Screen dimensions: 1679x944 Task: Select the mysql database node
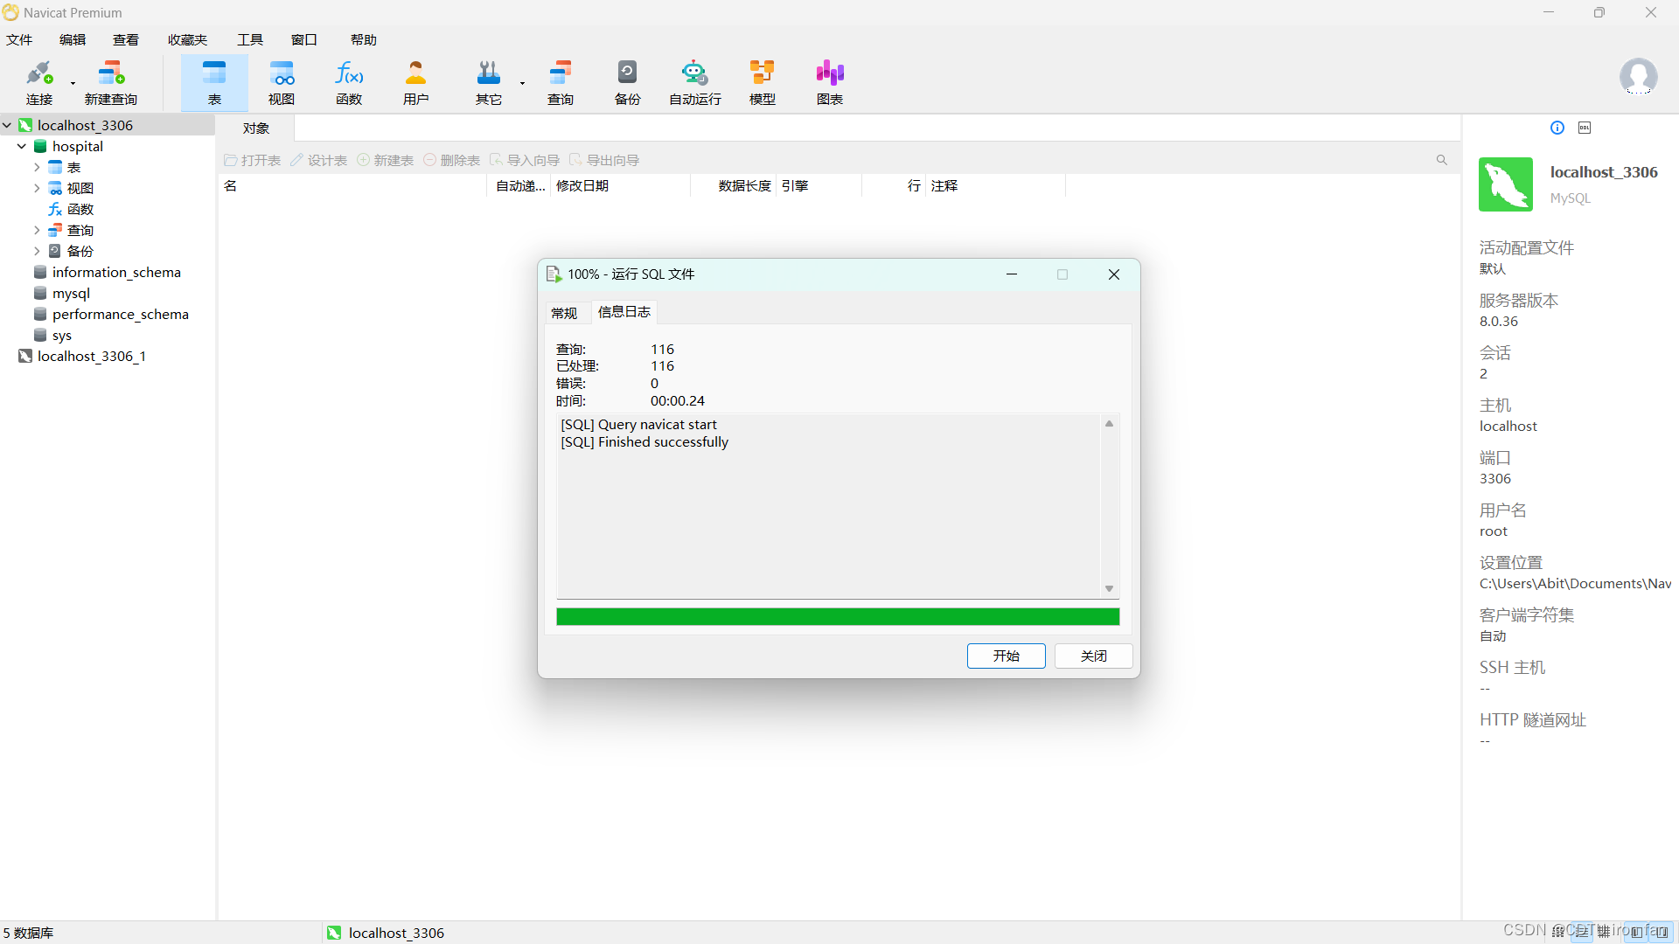coord(70,293)
